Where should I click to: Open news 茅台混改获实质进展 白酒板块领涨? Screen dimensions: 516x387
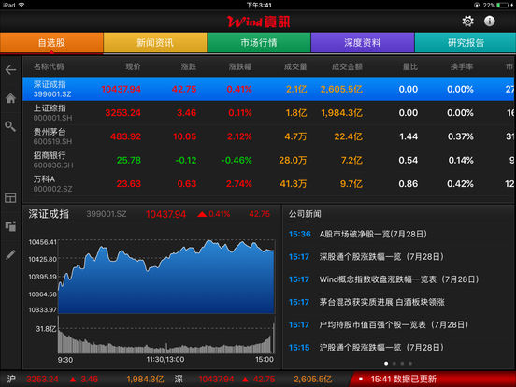tap(381, 302)
